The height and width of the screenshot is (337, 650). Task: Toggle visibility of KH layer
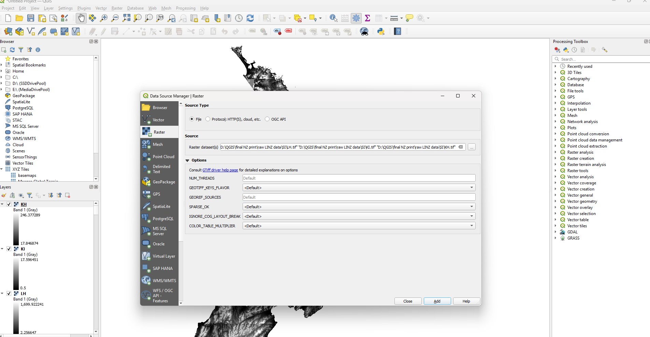click(x=9, y=204)
